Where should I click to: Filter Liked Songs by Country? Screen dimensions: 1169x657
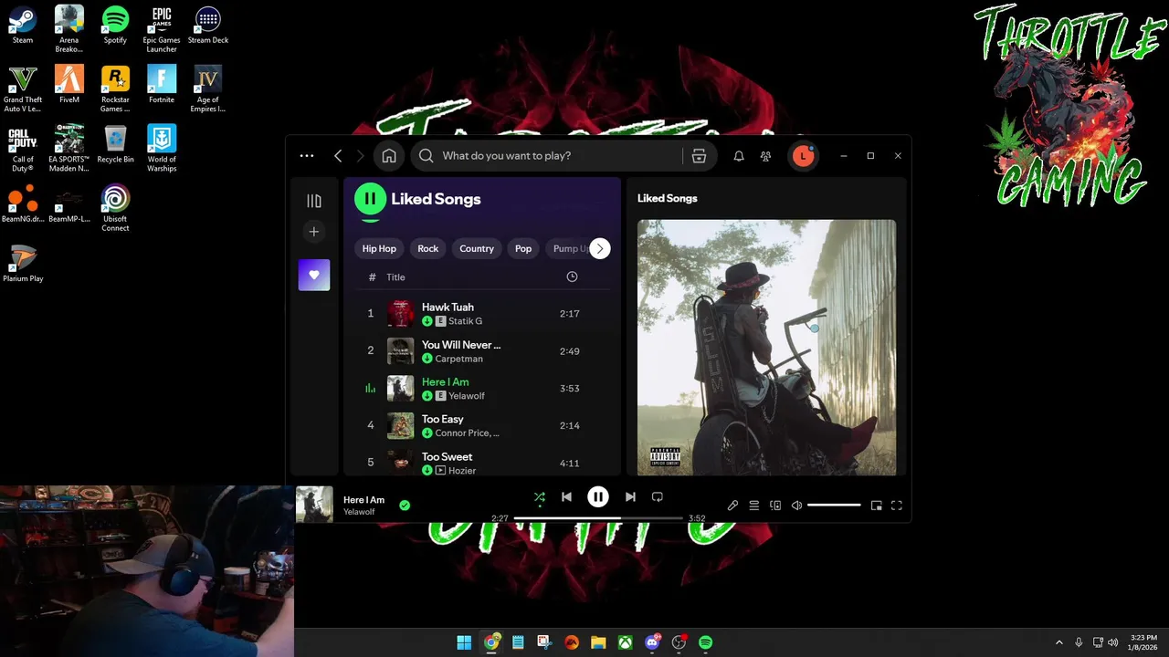[477, 248]
